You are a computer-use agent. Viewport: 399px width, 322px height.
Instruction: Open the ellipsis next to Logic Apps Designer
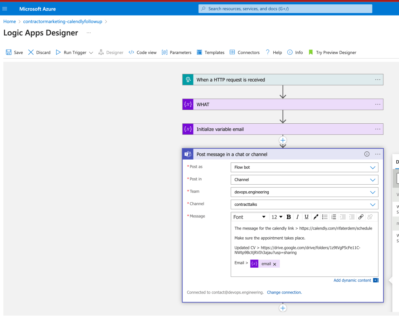[x=89, y=33]
